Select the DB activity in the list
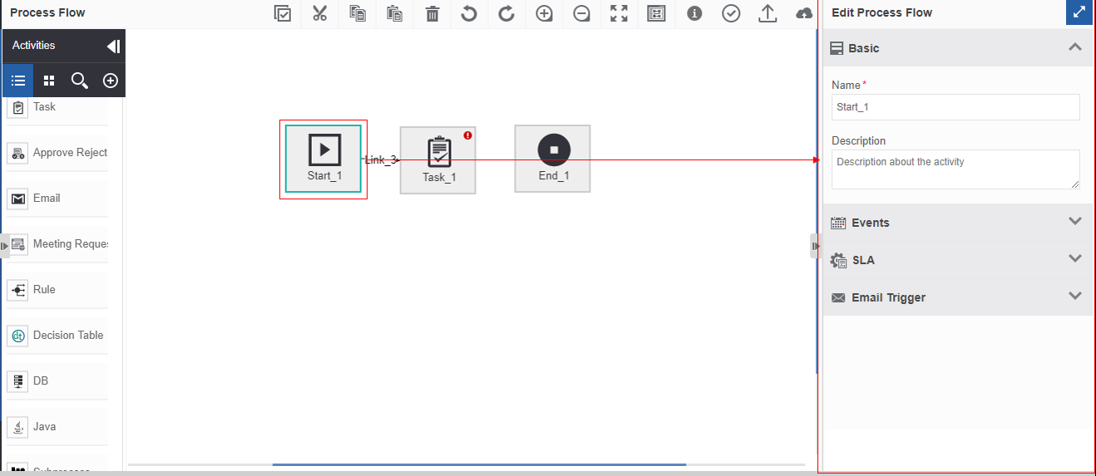The image size is (1096, 476). [x=57, y=381]
